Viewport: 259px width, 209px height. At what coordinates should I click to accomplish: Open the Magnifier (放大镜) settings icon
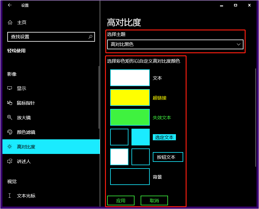click(x=9, y=117)
